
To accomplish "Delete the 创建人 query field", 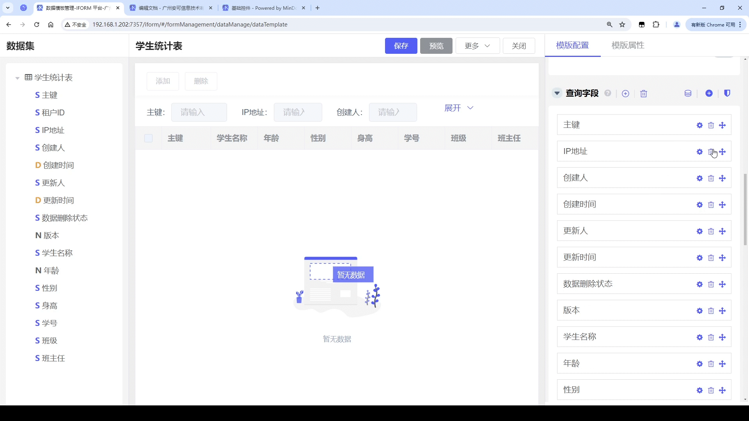I will click(711, 178).
